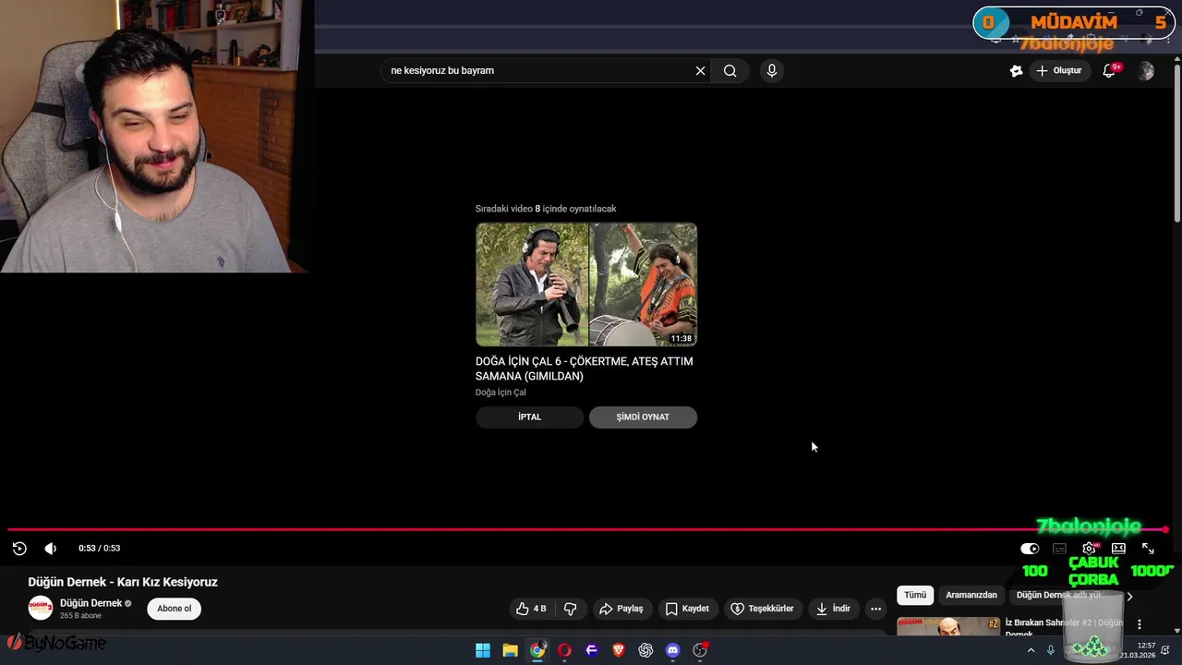
Task: Open more actions three-dot menu
Action: (x=875, y=609)
